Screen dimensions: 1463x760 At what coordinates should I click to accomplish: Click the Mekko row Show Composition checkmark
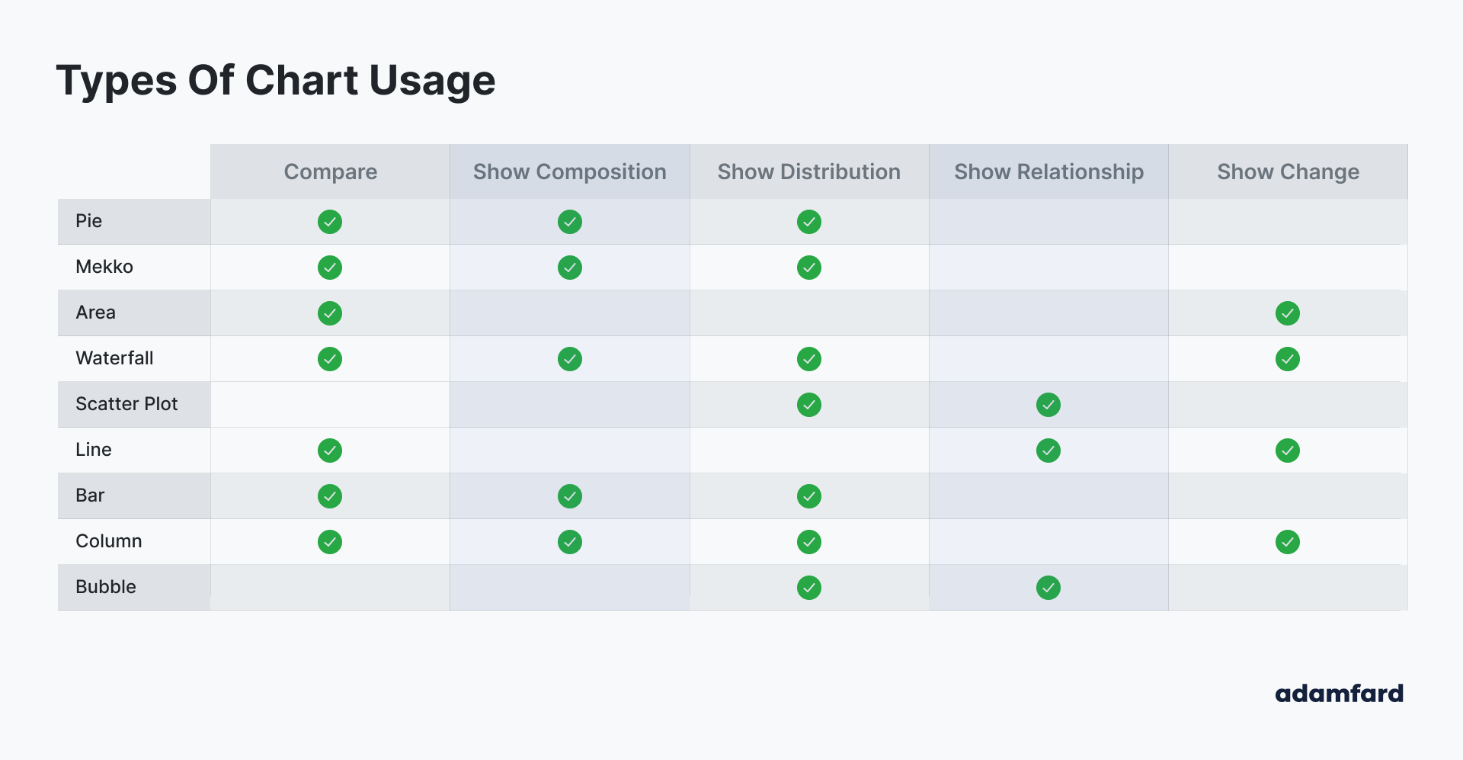(x=570, y=268)
